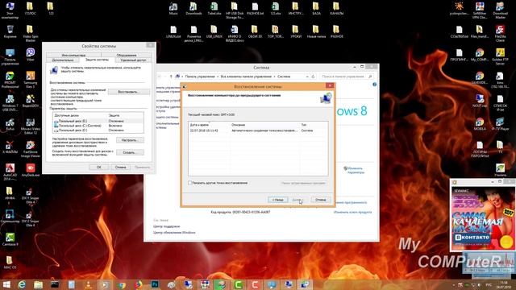The image size is (516, 290).
Task: Select the 'Локальный диск (D:)' drive row
Action: 98,130
